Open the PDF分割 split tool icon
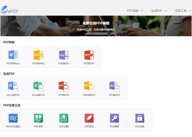Image resolution: width=192 pixels, height=137 pixels. (64, 118)
